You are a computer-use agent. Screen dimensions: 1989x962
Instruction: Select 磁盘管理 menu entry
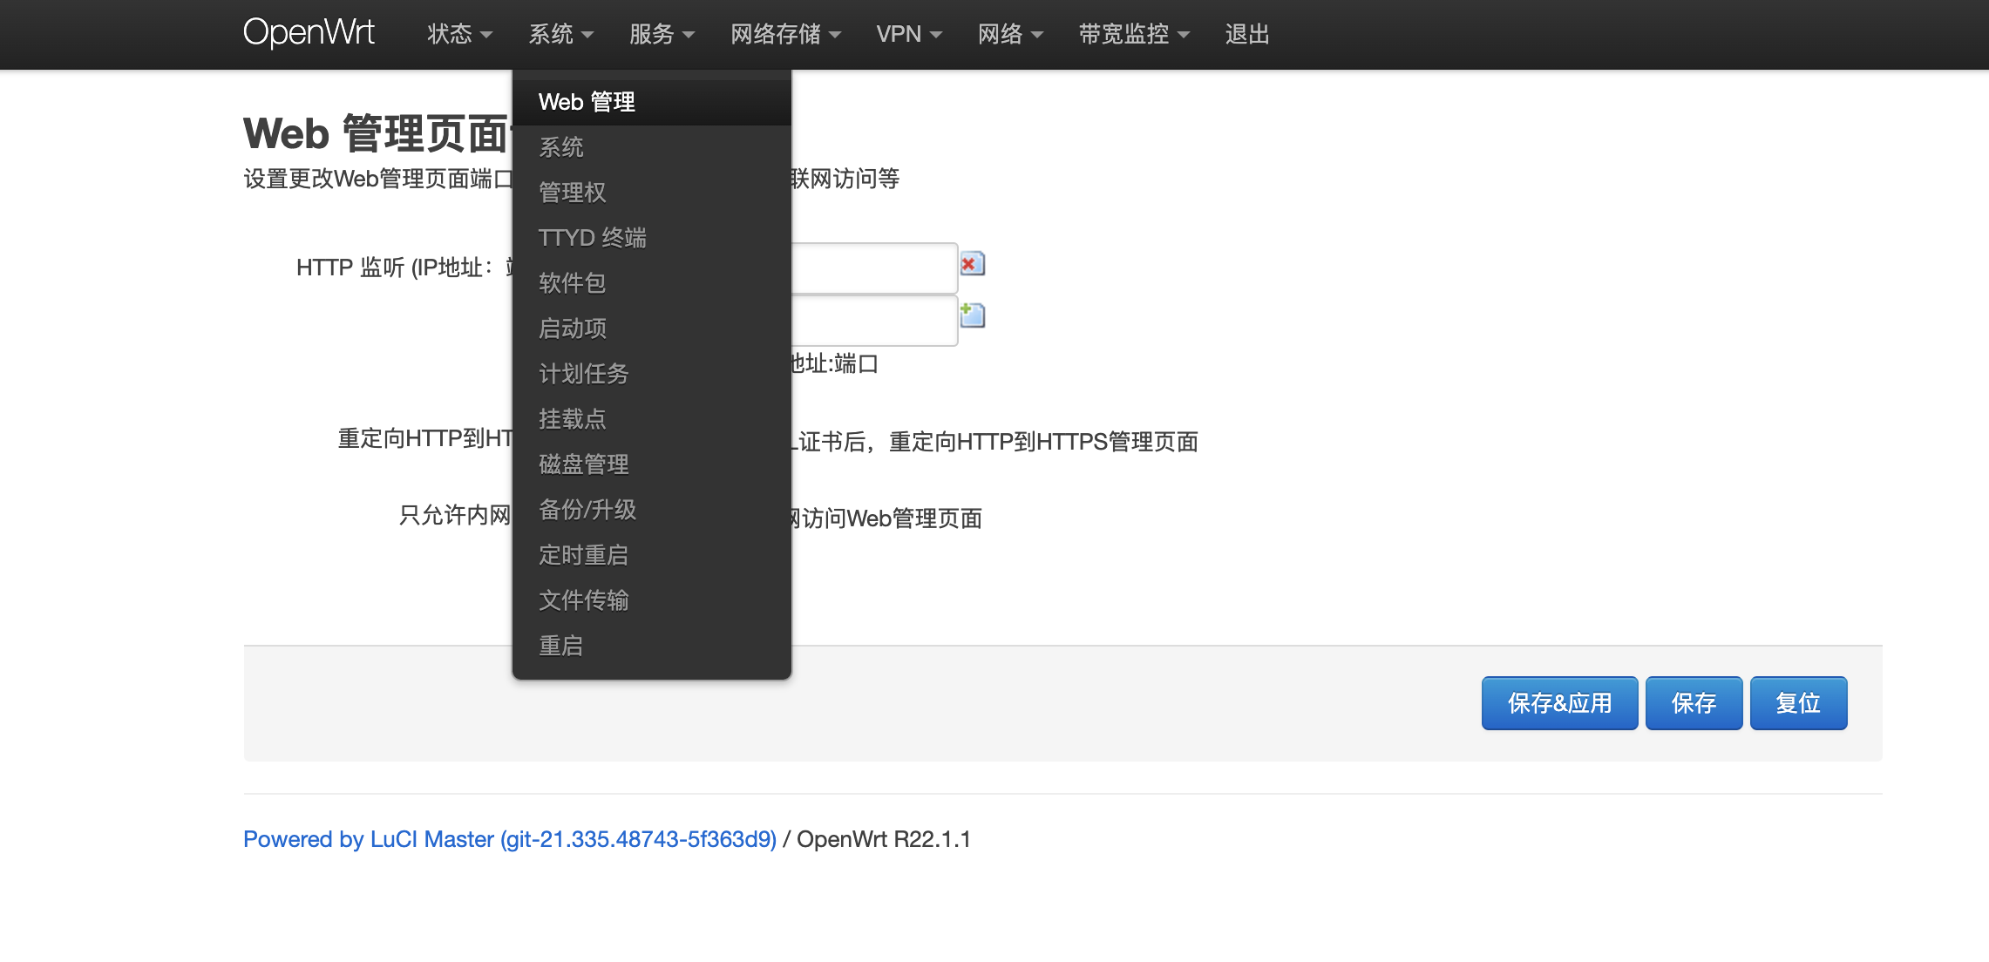[652, 464]
